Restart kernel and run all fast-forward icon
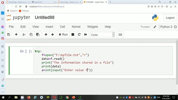 85,34
